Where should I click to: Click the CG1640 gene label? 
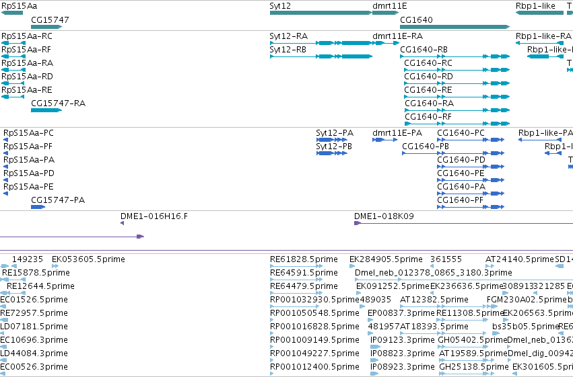[416, 19]
